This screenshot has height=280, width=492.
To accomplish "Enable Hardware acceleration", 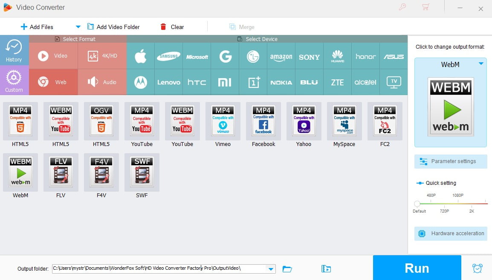I will (x=450, y=233).
